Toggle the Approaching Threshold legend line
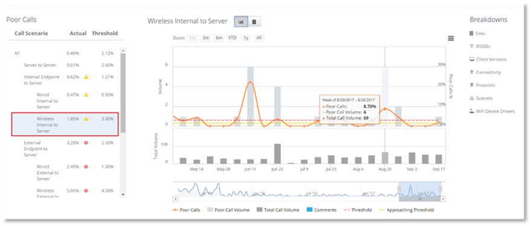The height and width of the screenshot is (226, 531). point(407,210)
